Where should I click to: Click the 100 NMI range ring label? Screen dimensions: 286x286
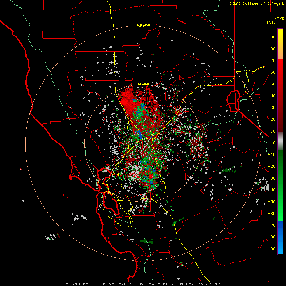pyautogui.click(x=143, y=25)
